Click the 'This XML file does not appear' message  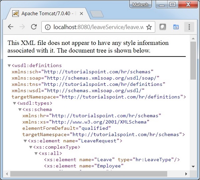point(88,47)
